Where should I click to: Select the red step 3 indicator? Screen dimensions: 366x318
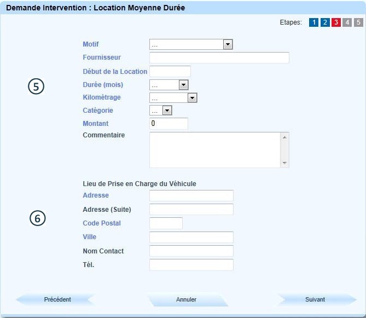pos(336,22)
